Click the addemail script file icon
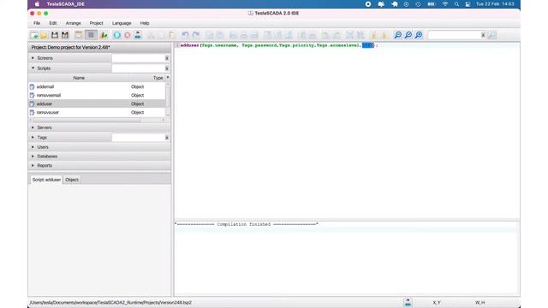Image resolution: width=548 pixels, height=308 pixels. (33, 86)
